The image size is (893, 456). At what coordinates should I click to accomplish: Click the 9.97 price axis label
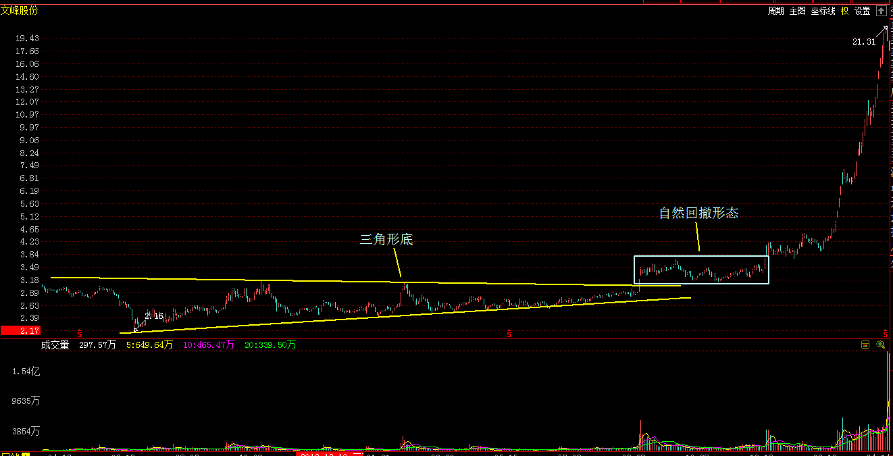29,128
